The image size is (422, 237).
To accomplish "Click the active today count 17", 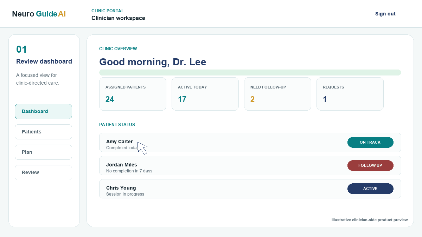I will (x=182, y=99).
